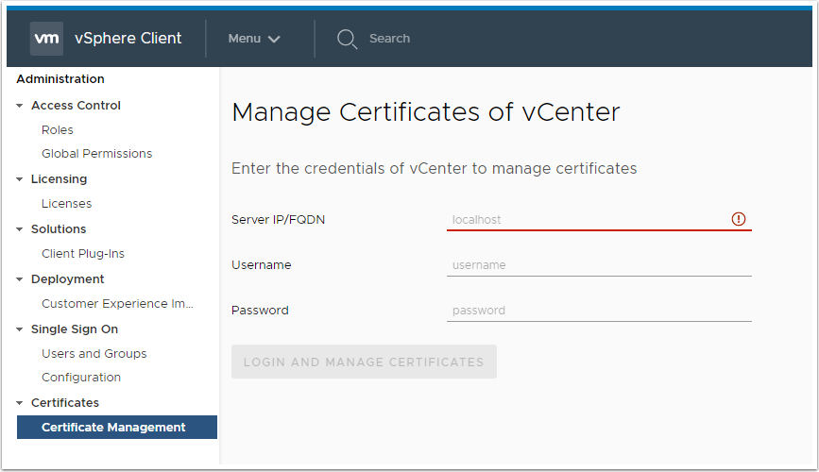
Task: Click the VMware vm logo icon
Action: pyautogui.click(x=46, y=38)
